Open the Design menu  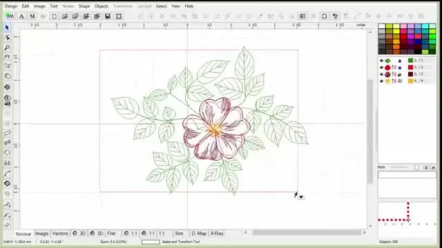point(11,6)
